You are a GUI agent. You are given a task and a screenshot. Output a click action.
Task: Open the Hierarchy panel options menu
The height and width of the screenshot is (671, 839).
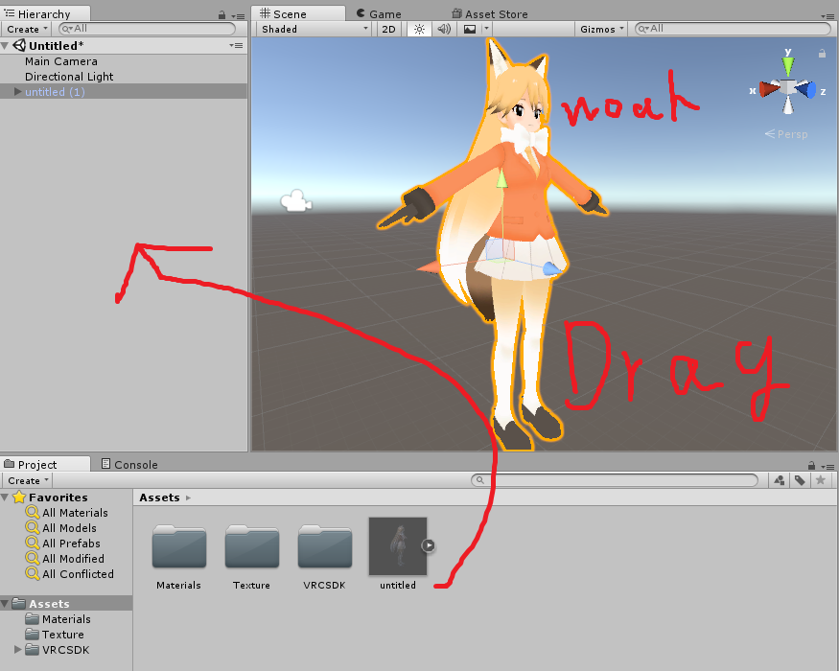click(238, 16)
